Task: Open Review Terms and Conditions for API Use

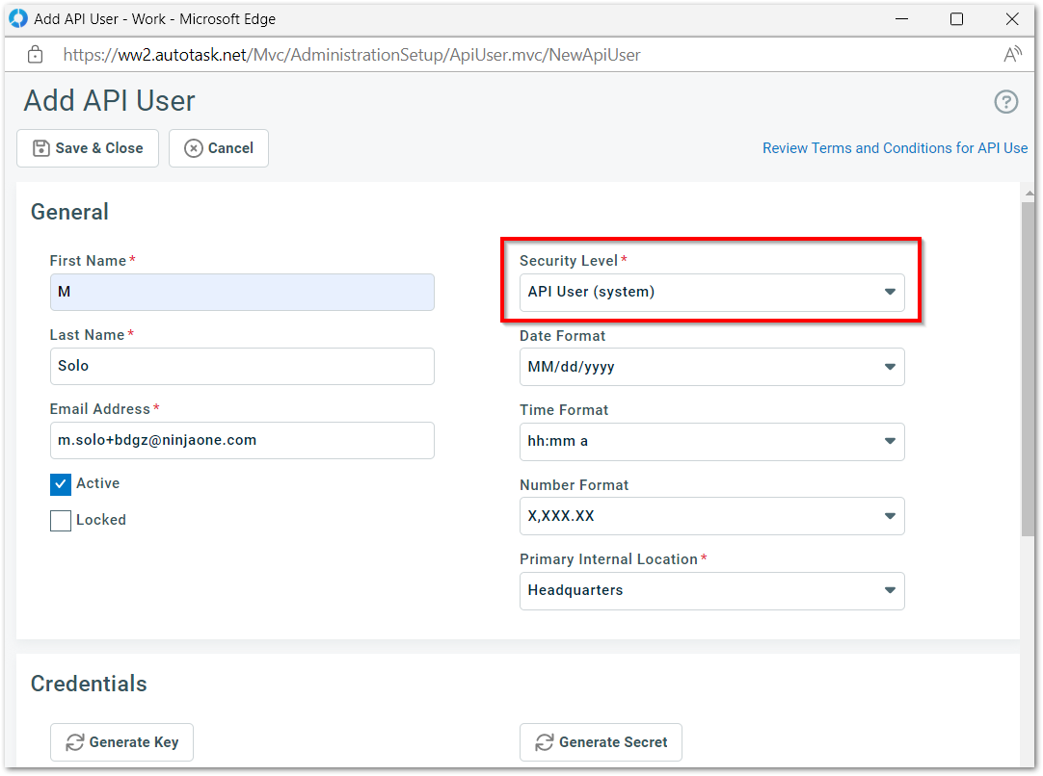Action: (x=895, y=148)
